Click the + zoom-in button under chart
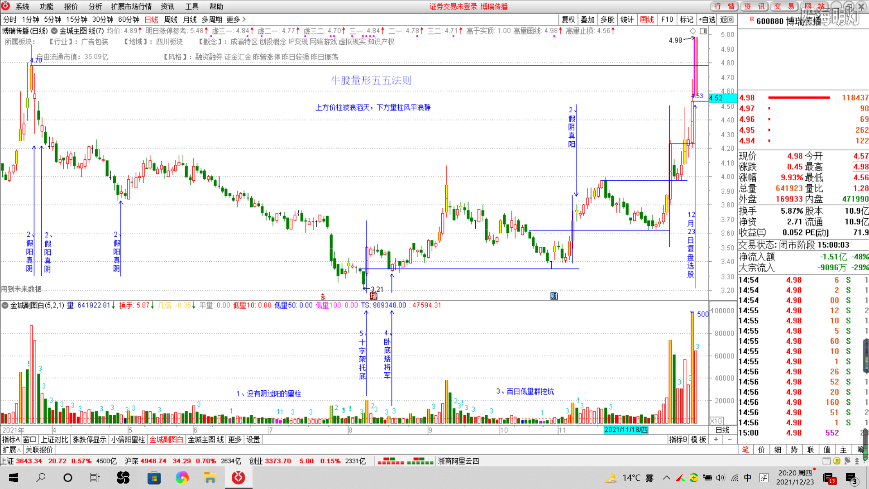The width and height of the screenshot is (869, 489). [716, 440]
